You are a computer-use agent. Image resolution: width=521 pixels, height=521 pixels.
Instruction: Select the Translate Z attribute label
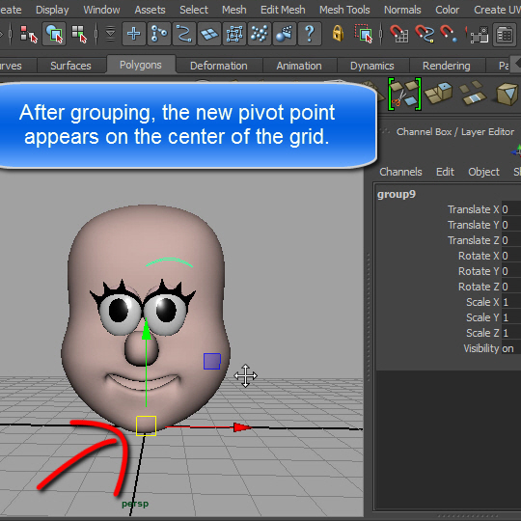[473, 240]
